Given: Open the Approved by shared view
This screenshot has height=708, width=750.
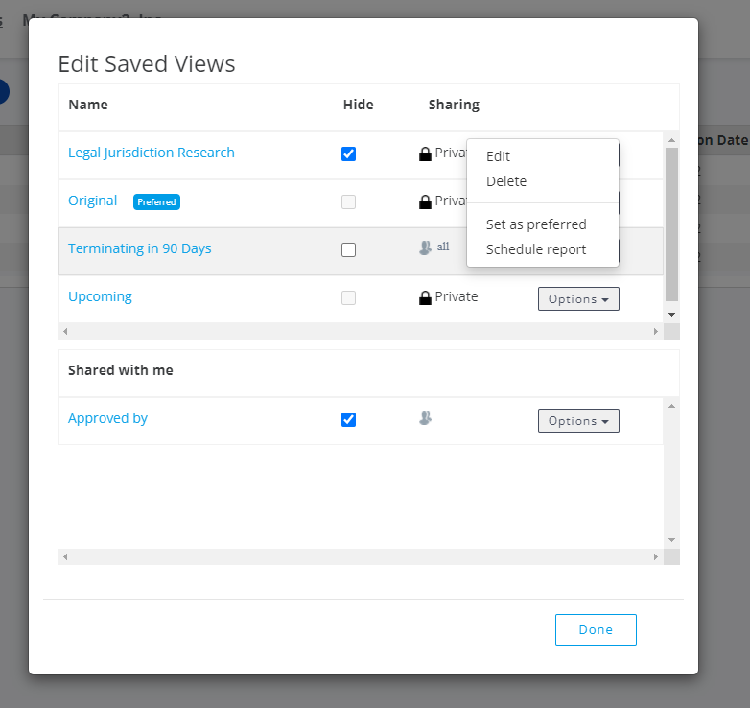Looking at the screenshot, I should coord(107,418).
